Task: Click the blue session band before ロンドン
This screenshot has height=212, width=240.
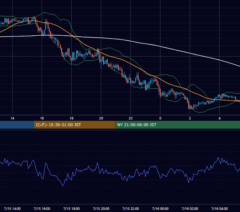Action: (17, 125)
